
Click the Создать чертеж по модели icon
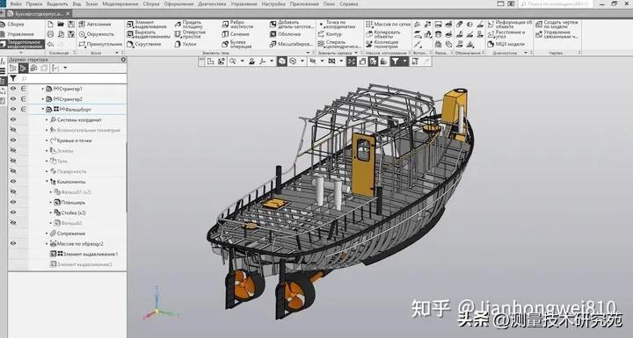(x=539, y=25)
